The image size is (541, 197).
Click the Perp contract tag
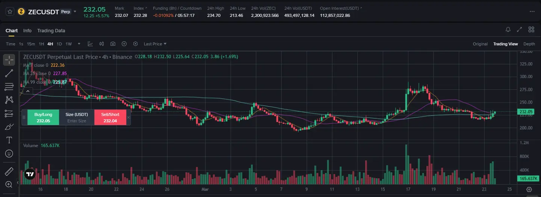[x=65, y=12]
